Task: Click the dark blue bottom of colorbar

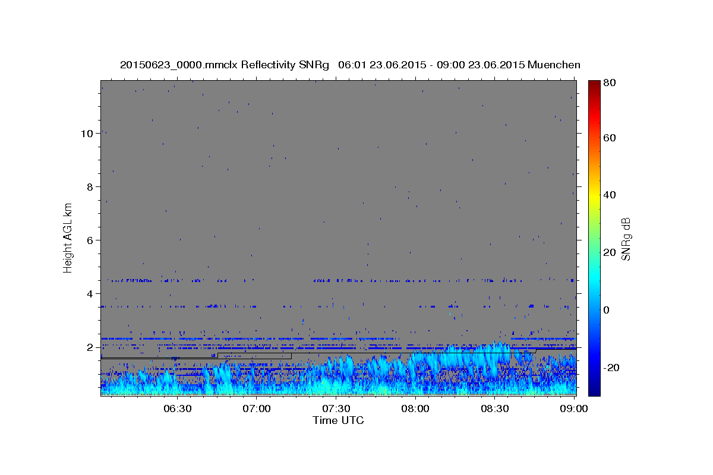Action: tap(594, 391)
